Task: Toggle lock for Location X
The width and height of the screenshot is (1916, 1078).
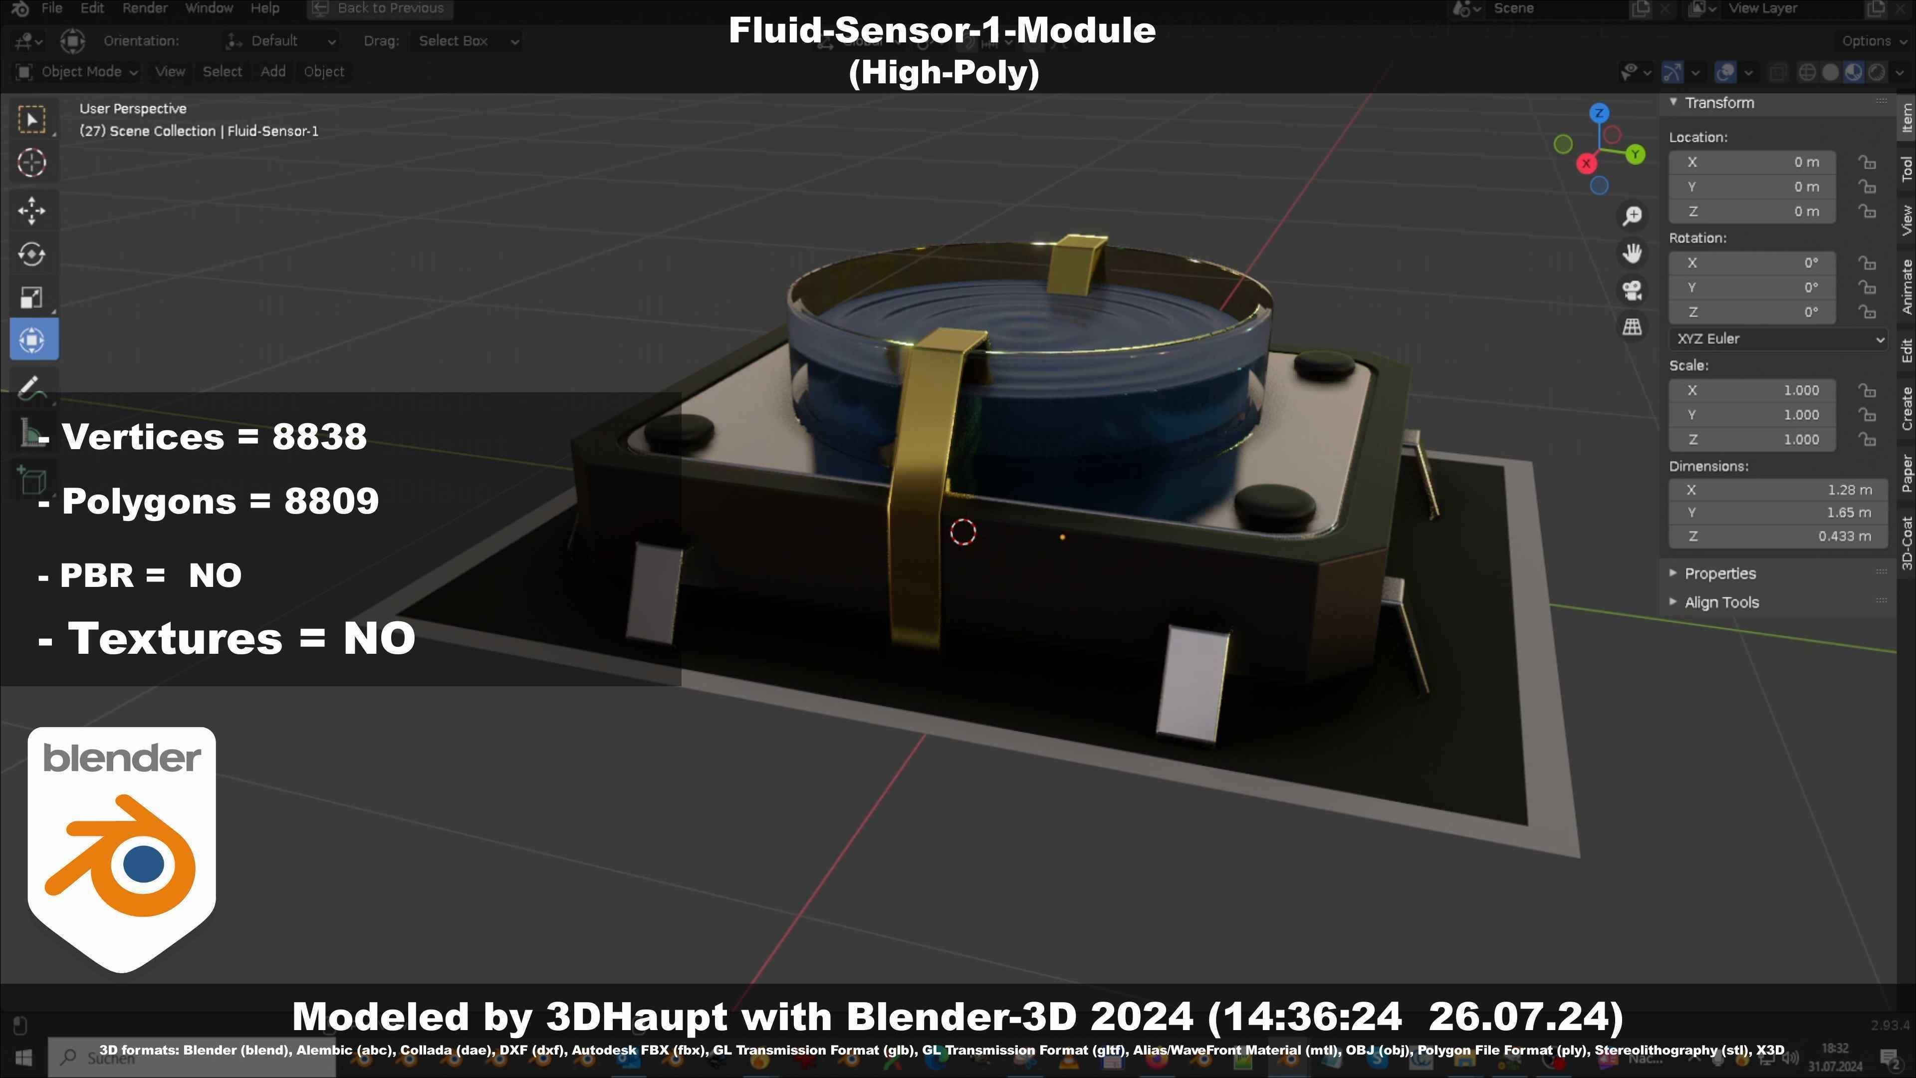Action: pos(1867,162)
